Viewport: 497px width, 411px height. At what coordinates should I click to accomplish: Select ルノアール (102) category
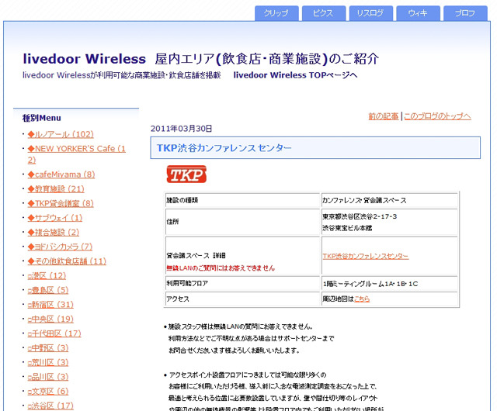pos(61,134)
